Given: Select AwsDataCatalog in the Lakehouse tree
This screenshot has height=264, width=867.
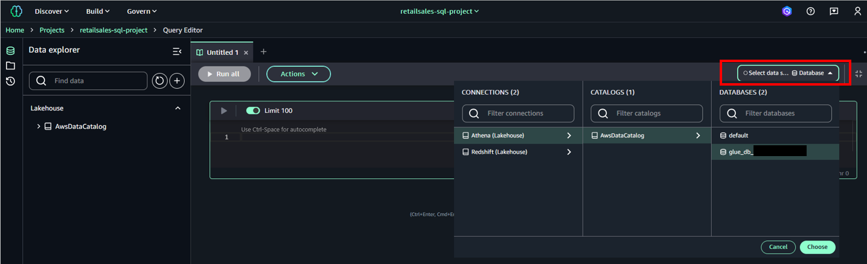Looking at the screenshot, I should coord(81,127).
